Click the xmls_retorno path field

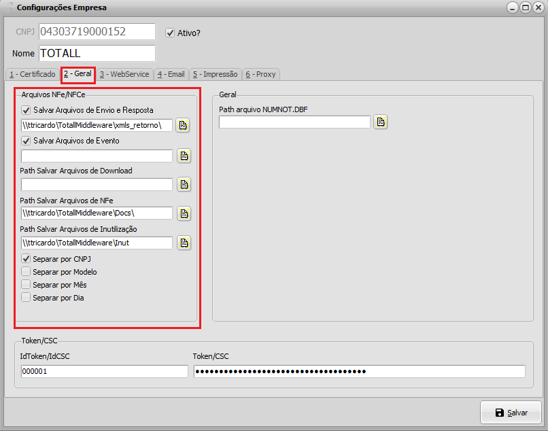(97, 125)
